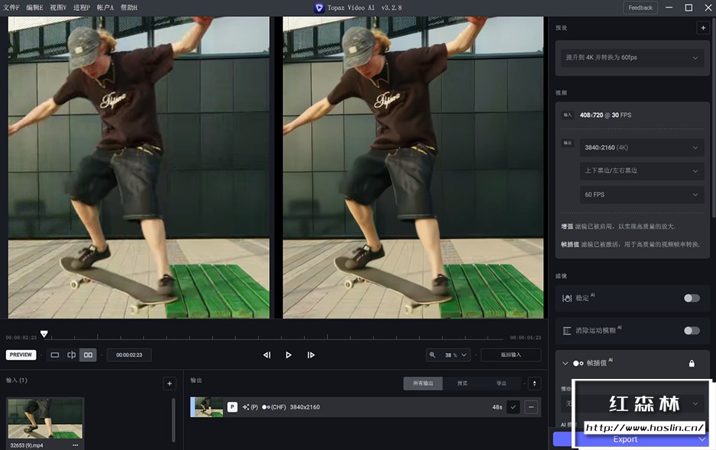This screenshot has height=450, width=716.
Task: Click the PREVIEW button
Action: click(21, 354)
